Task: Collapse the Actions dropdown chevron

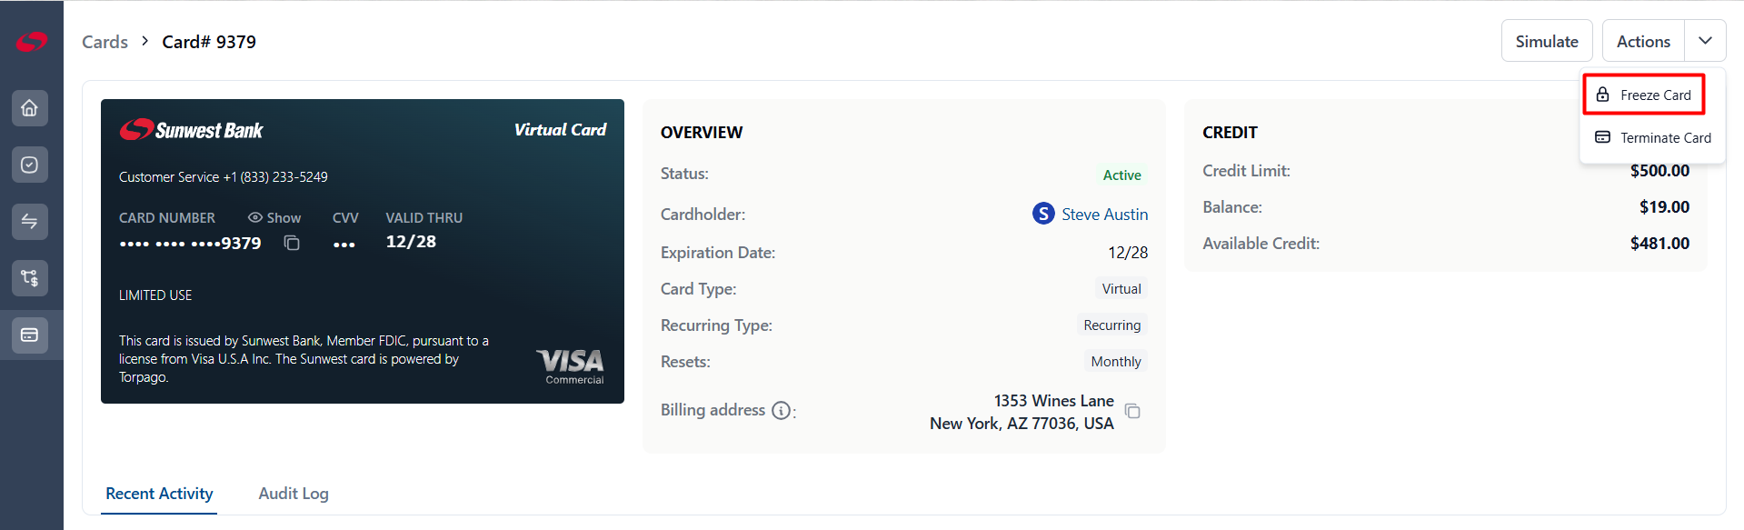Action: (1705, 41)
